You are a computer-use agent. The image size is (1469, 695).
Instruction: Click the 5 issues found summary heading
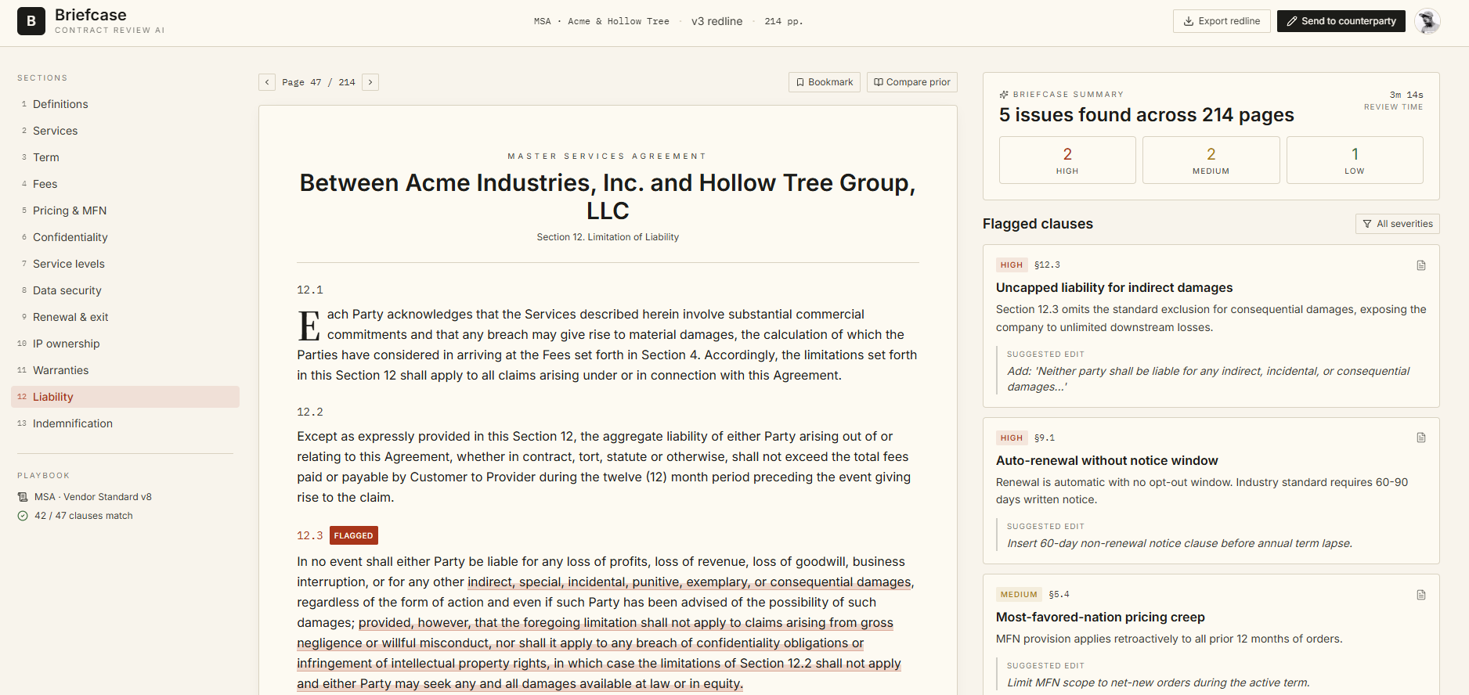coord(1146,115)
